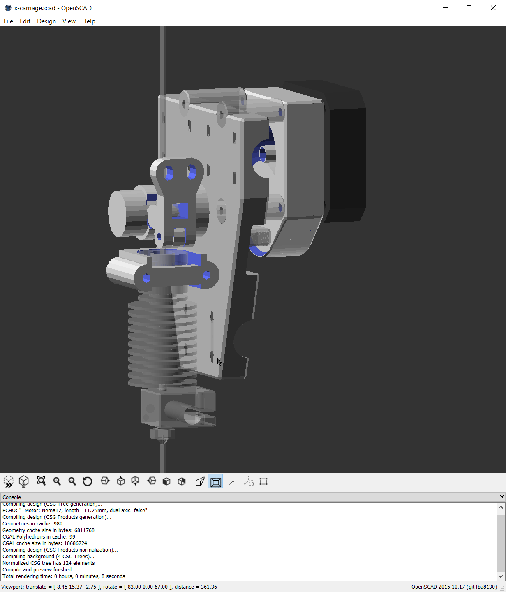The width and height of the screenshot is (506, 592).
Task: Close the Console panel
Action: tap(501, 497)
